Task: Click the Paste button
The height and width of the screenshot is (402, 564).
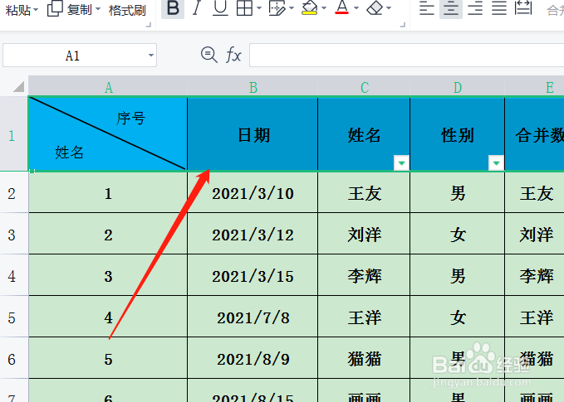Action: click(x=18, y=10)
